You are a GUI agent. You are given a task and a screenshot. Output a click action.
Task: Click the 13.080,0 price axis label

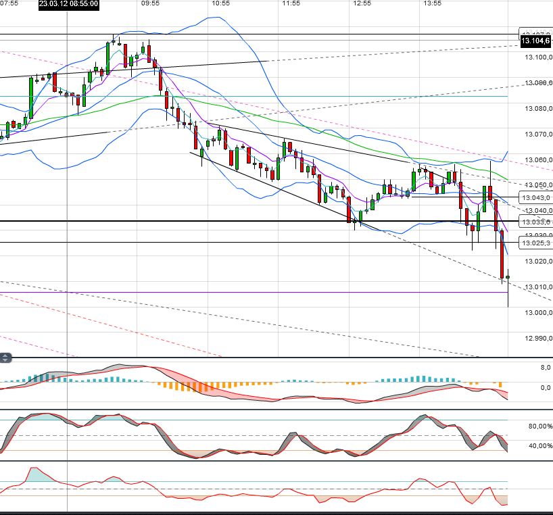tap(538, 108)
